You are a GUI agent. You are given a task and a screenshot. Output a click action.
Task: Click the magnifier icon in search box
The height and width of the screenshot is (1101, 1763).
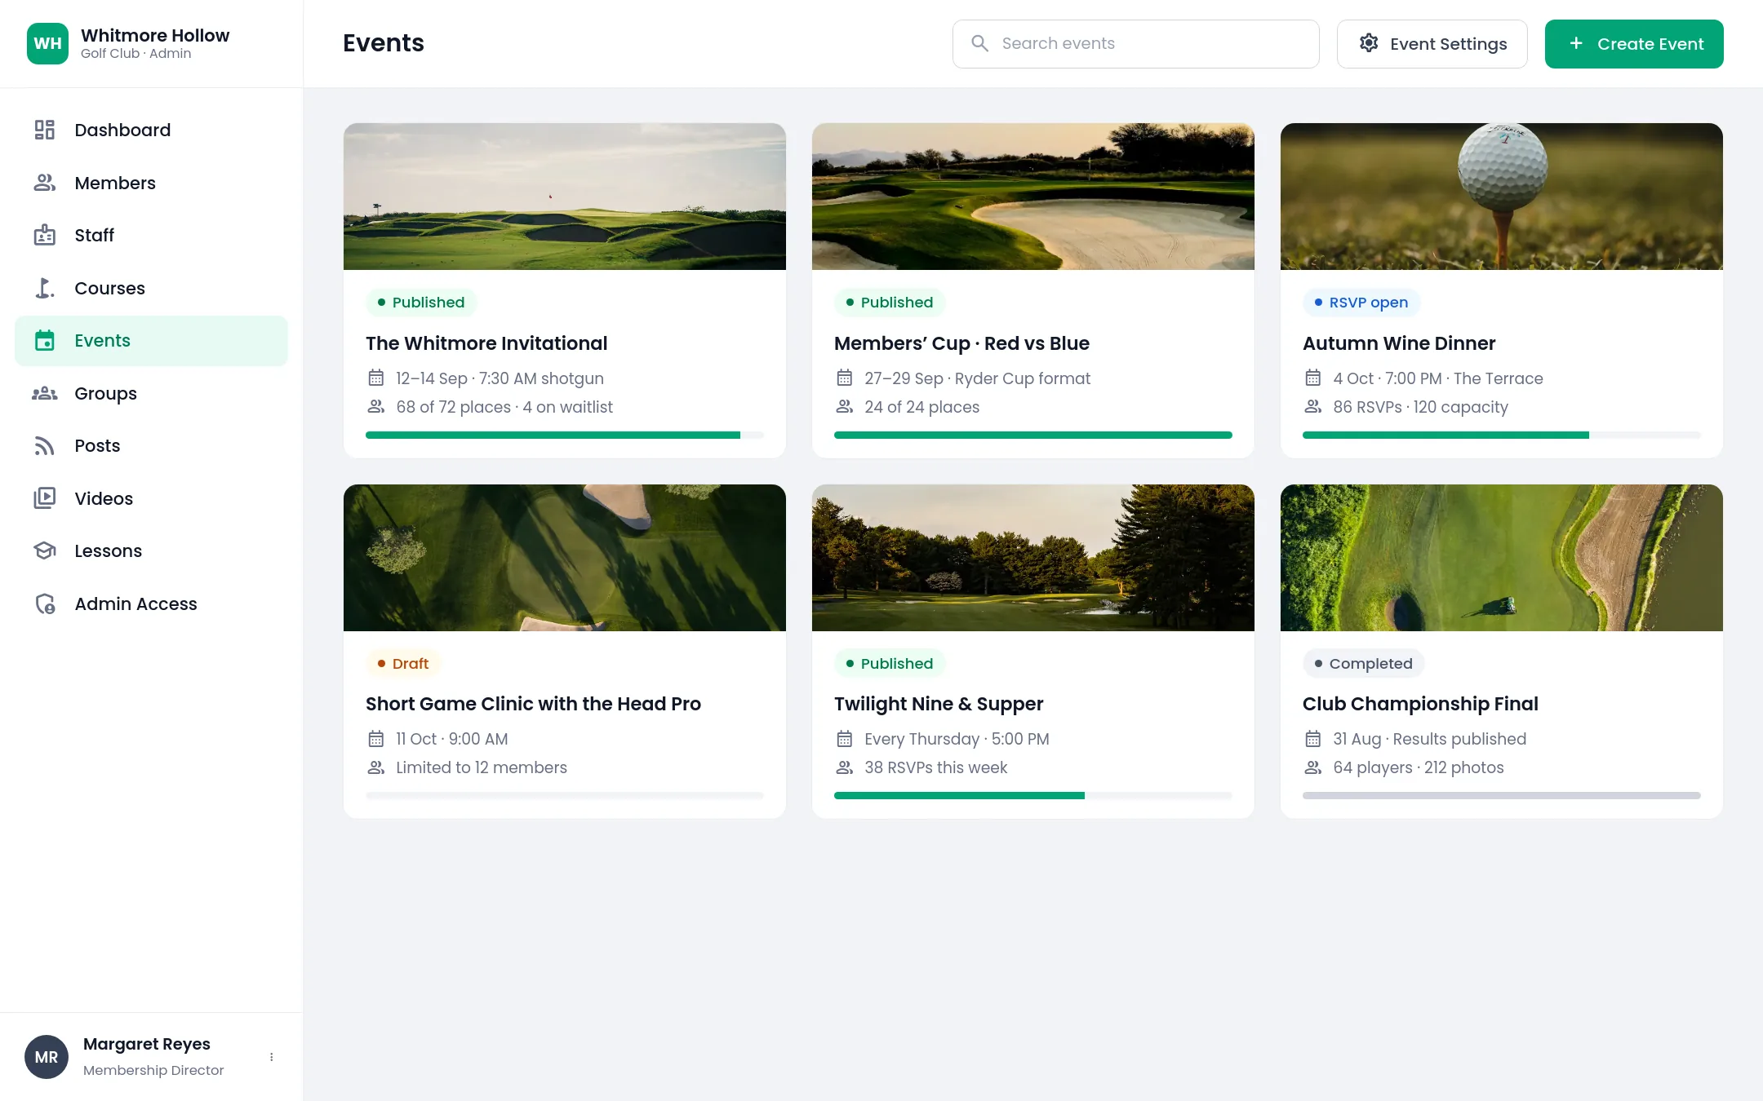point(979,43)
